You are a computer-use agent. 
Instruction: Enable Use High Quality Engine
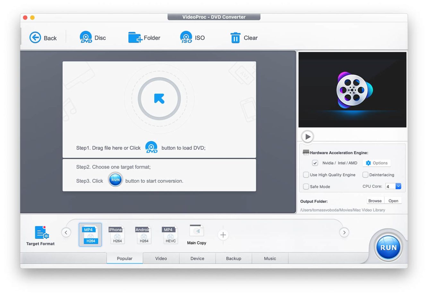(x=306, y=175)
